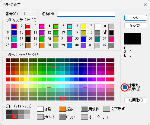Screen dimensions: 150x125
Task: Click the OK button
Action: click(x=136, y=18)
